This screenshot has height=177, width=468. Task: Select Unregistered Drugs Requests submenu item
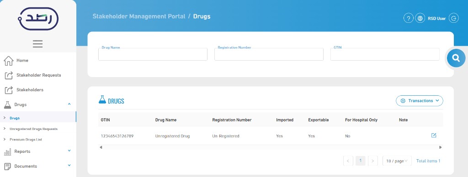(x=33, y=129)
